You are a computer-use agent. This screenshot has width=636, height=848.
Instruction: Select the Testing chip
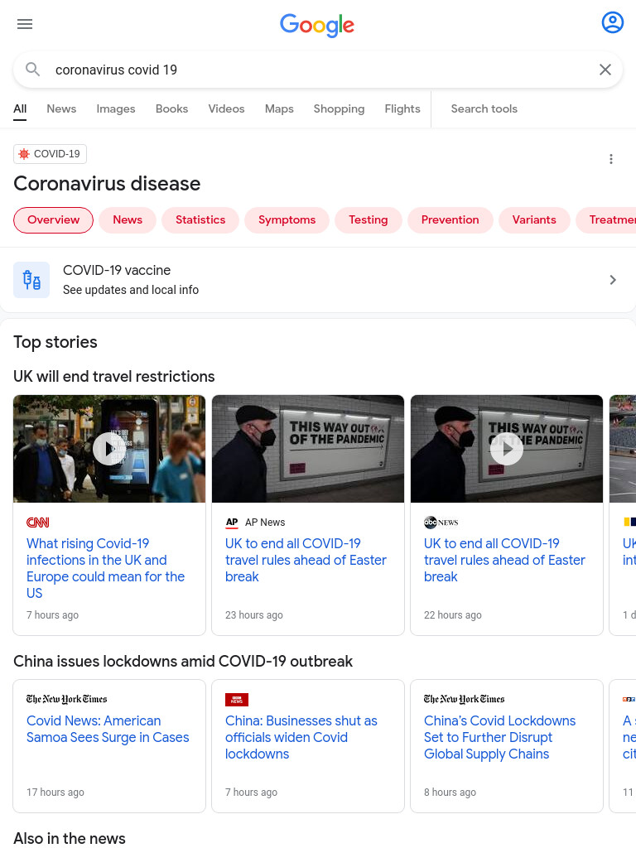(369, 220)
